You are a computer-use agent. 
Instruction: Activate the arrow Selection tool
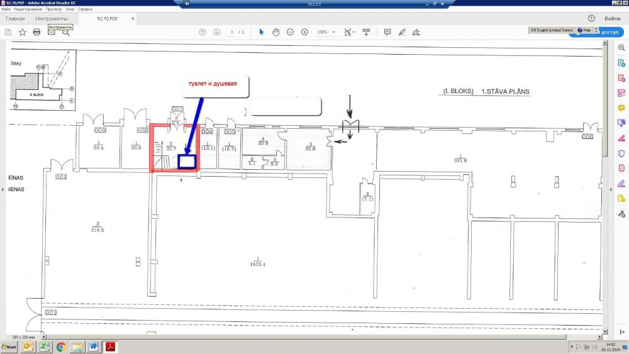pyautogui.click(x=262, y=32)
